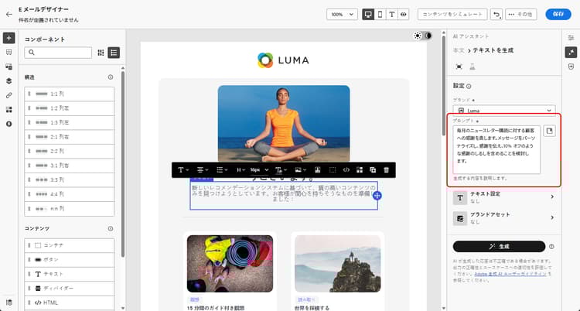Open insert image dropdown in toolbar
This screenshot has height=311, width=580.
[x=300, y=170]
